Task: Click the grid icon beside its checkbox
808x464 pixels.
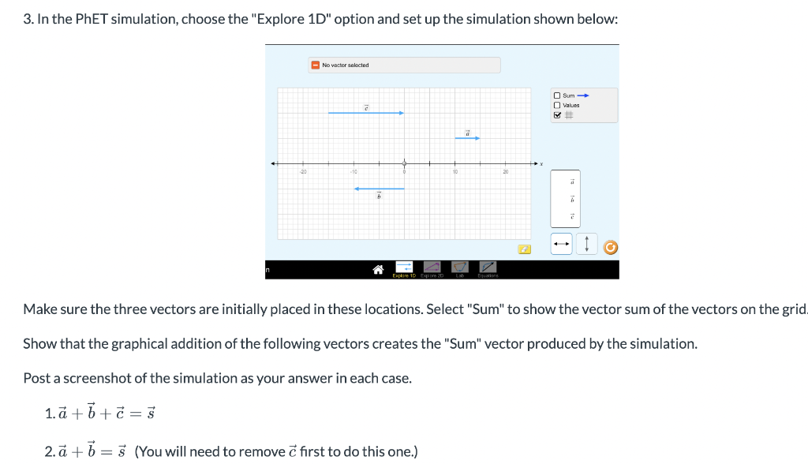Action: pyautogui.click(x=569, y=114)
